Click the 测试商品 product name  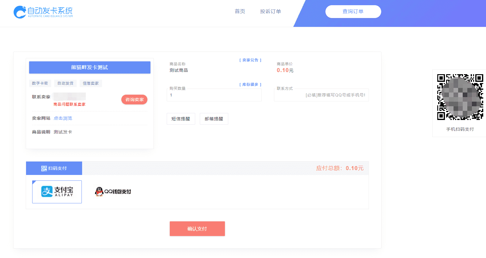179,70
